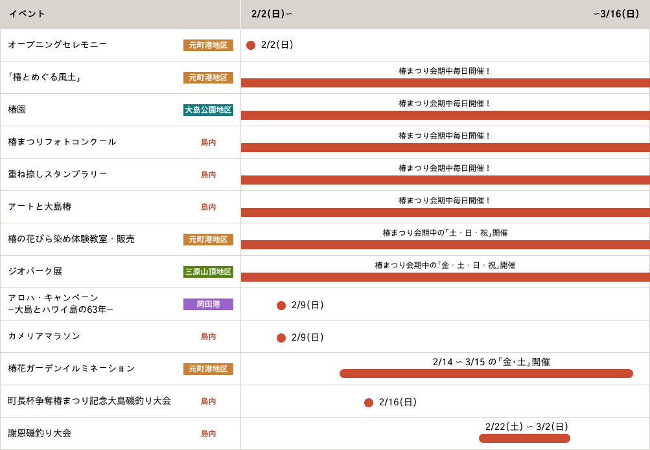Select 椿の花びら染め体験教室・販売 event name
This screenshot has height=450, width=650.
pos(71,239)
